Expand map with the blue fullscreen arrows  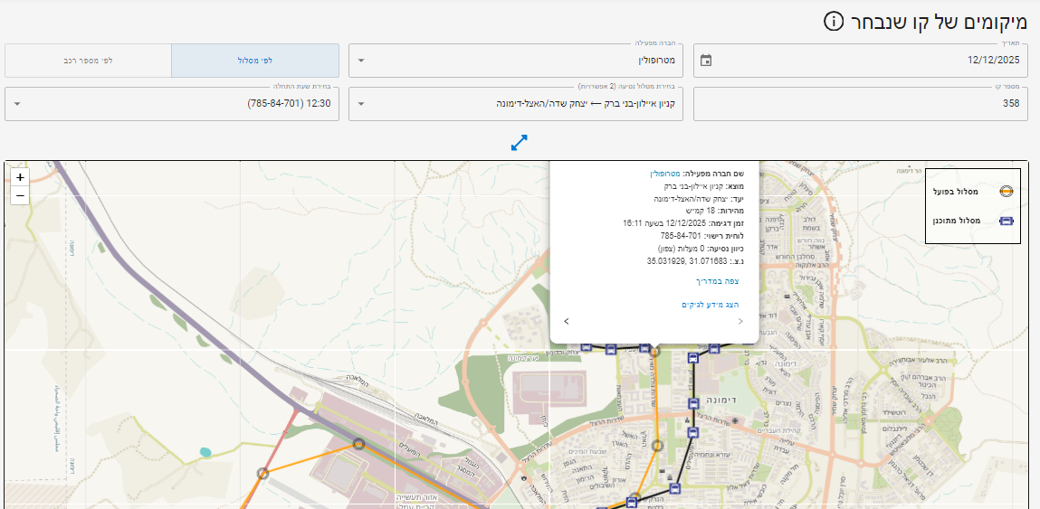(519, 143)
